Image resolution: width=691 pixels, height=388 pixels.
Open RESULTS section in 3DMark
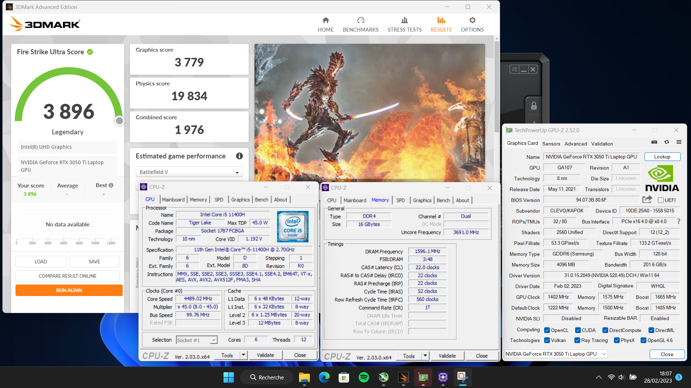(x=441, y=24)
